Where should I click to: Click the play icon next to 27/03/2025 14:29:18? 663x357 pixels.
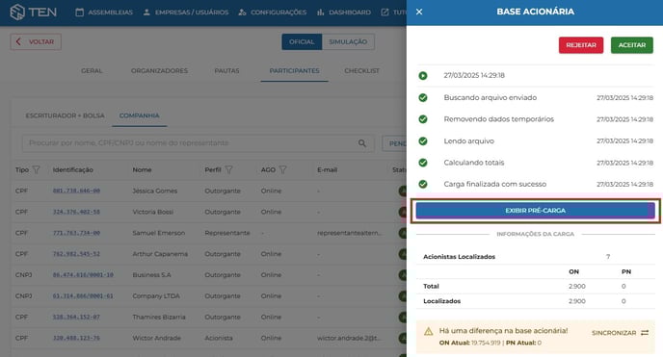click(423, 75)
